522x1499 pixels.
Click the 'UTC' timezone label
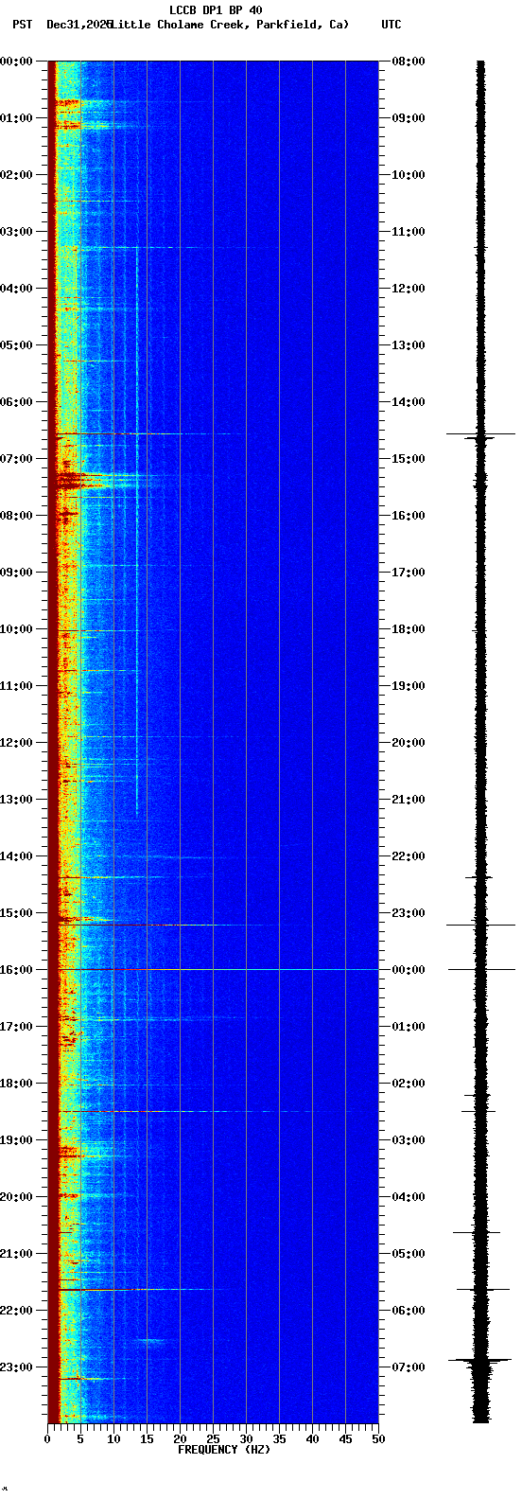pos(391,25)
